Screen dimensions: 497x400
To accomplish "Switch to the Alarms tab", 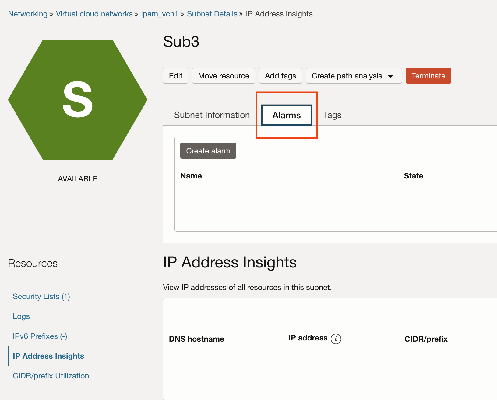I will point(286,115).
